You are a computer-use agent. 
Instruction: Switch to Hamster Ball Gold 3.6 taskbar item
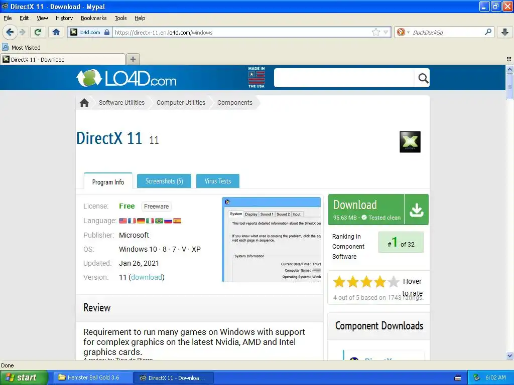click(92, 377)
